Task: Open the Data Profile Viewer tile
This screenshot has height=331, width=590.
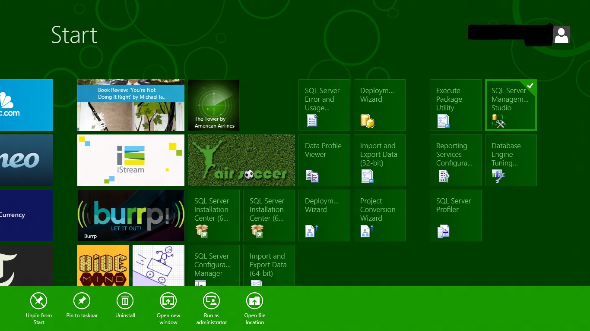Action: point(324,160)
